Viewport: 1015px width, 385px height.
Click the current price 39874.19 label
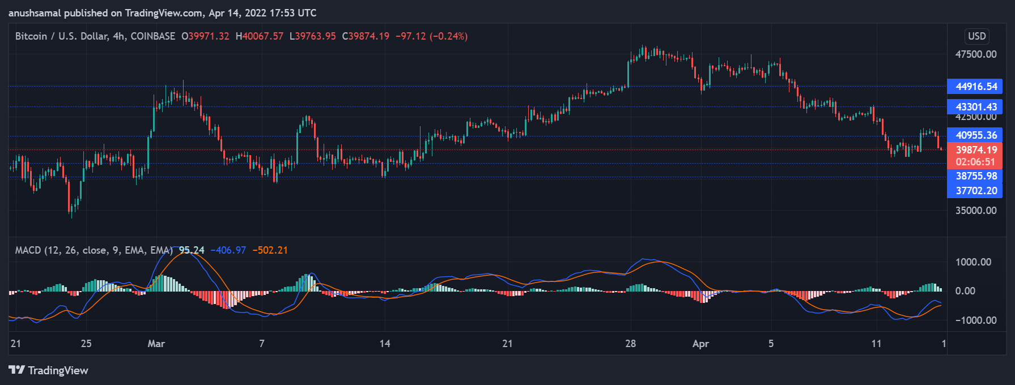[x=975, y=149]
